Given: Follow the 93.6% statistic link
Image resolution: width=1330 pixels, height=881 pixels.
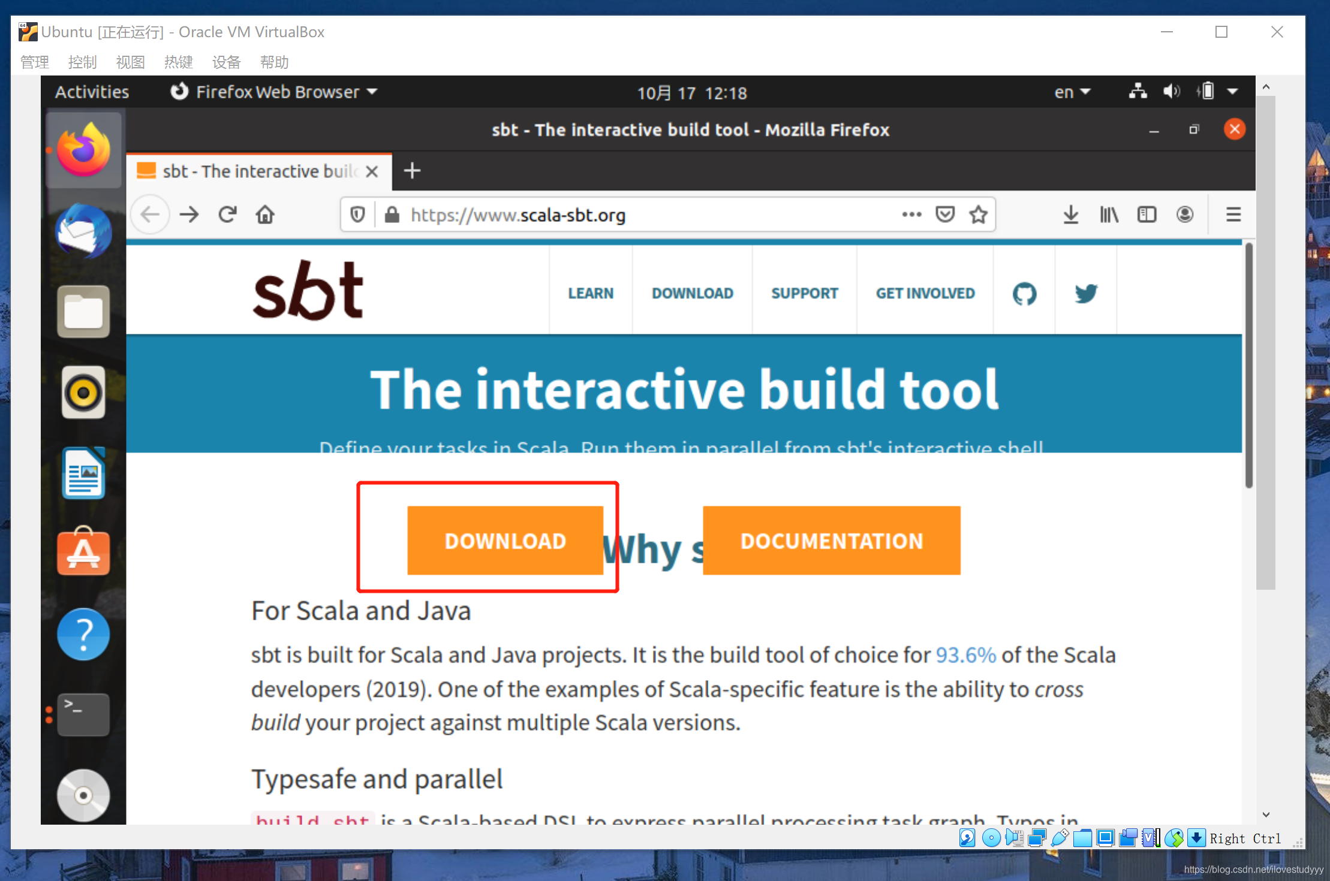Looking at the screenshot, I should 965,655.
